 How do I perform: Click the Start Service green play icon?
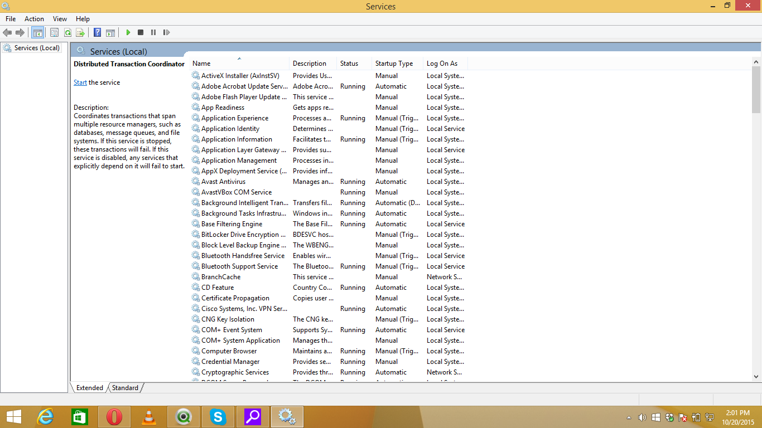[128, 33]
